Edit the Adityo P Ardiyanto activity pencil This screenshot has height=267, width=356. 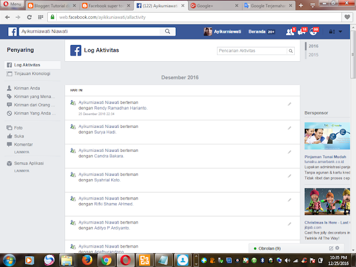point(289,224)
